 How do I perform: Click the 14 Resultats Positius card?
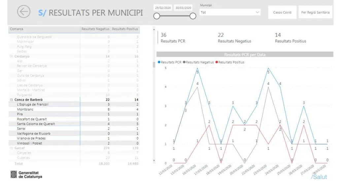(x=290, y=38)
